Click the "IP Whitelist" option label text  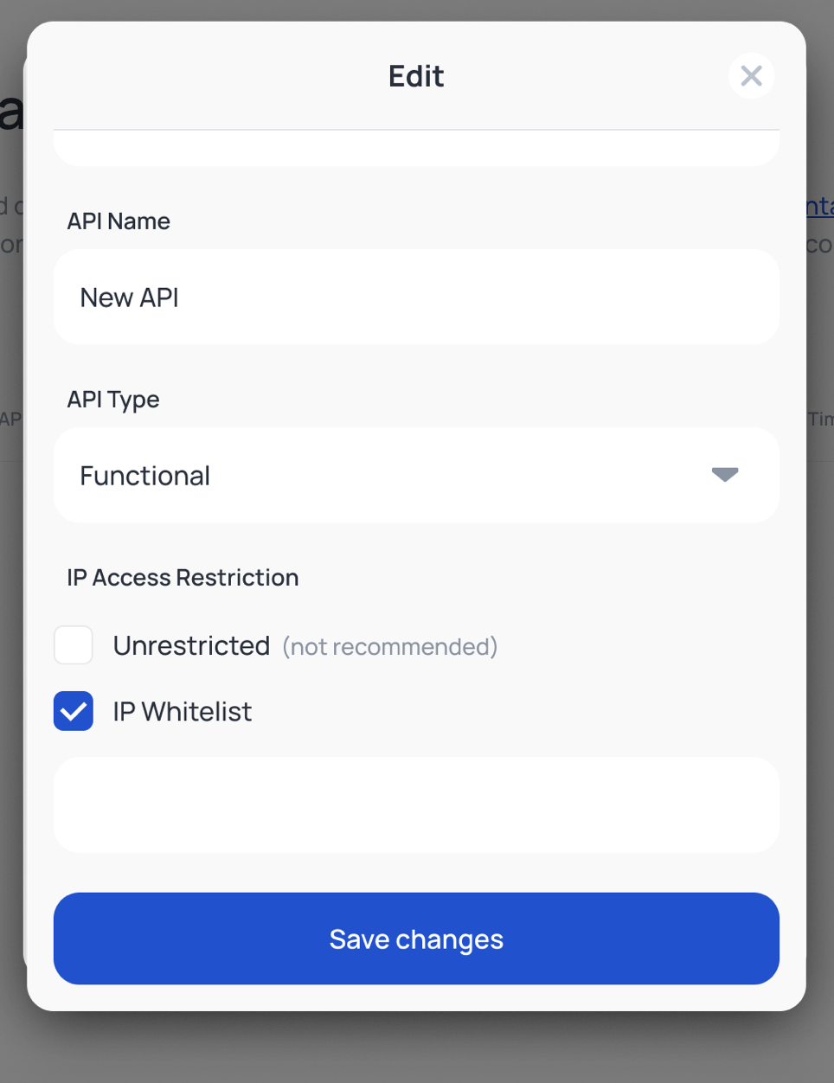point(183,711)
